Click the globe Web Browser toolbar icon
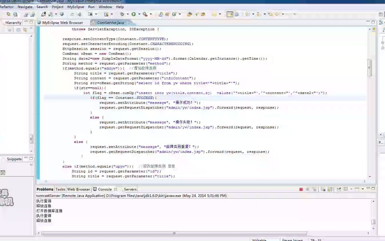 (62, 14)
